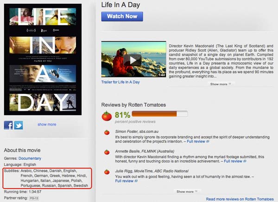Click the percent positive reviews caption

tap(135, 122)
